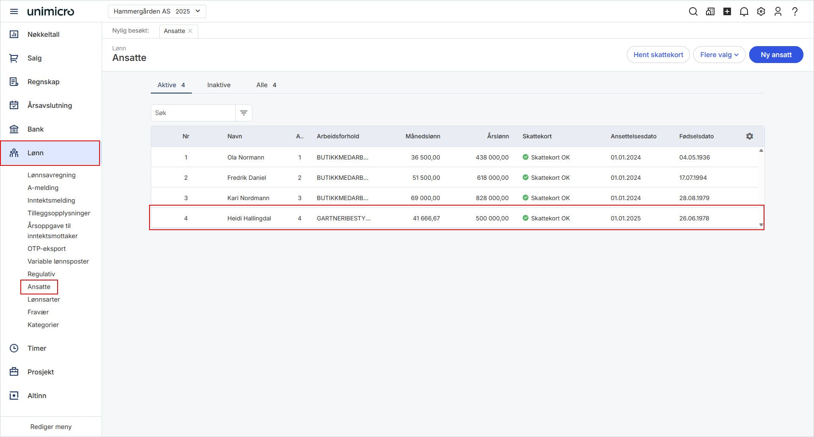Click the Ny ansatt button
The height and width of the screenshot is (437, 814).
coord(775,55)
